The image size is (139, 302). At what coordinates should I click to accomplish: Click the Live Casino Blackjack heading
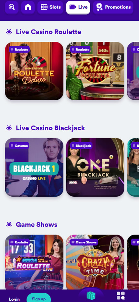pos(50,128)
